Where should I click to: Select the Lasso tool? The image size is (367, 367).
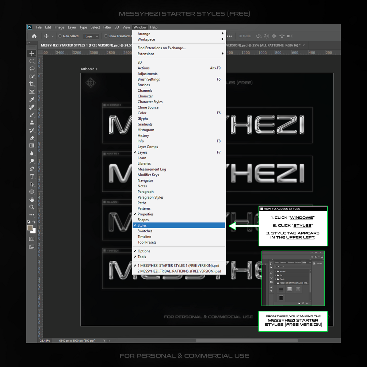[x=32, y=69]
